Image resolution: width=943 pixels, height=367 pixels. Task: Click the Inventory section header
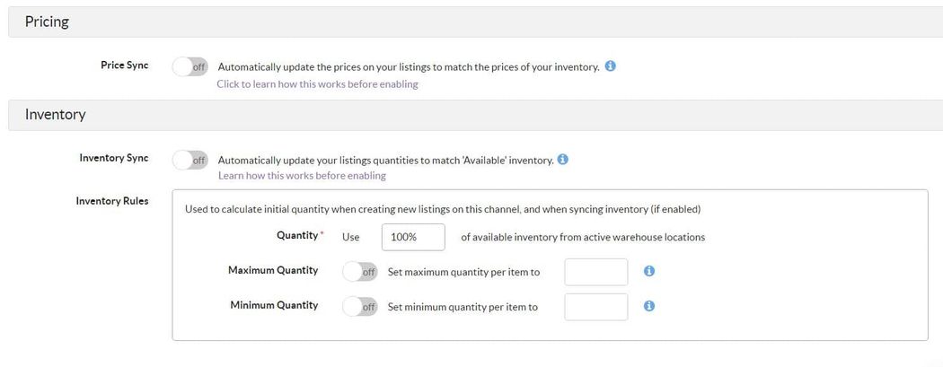tap(55, 115)
